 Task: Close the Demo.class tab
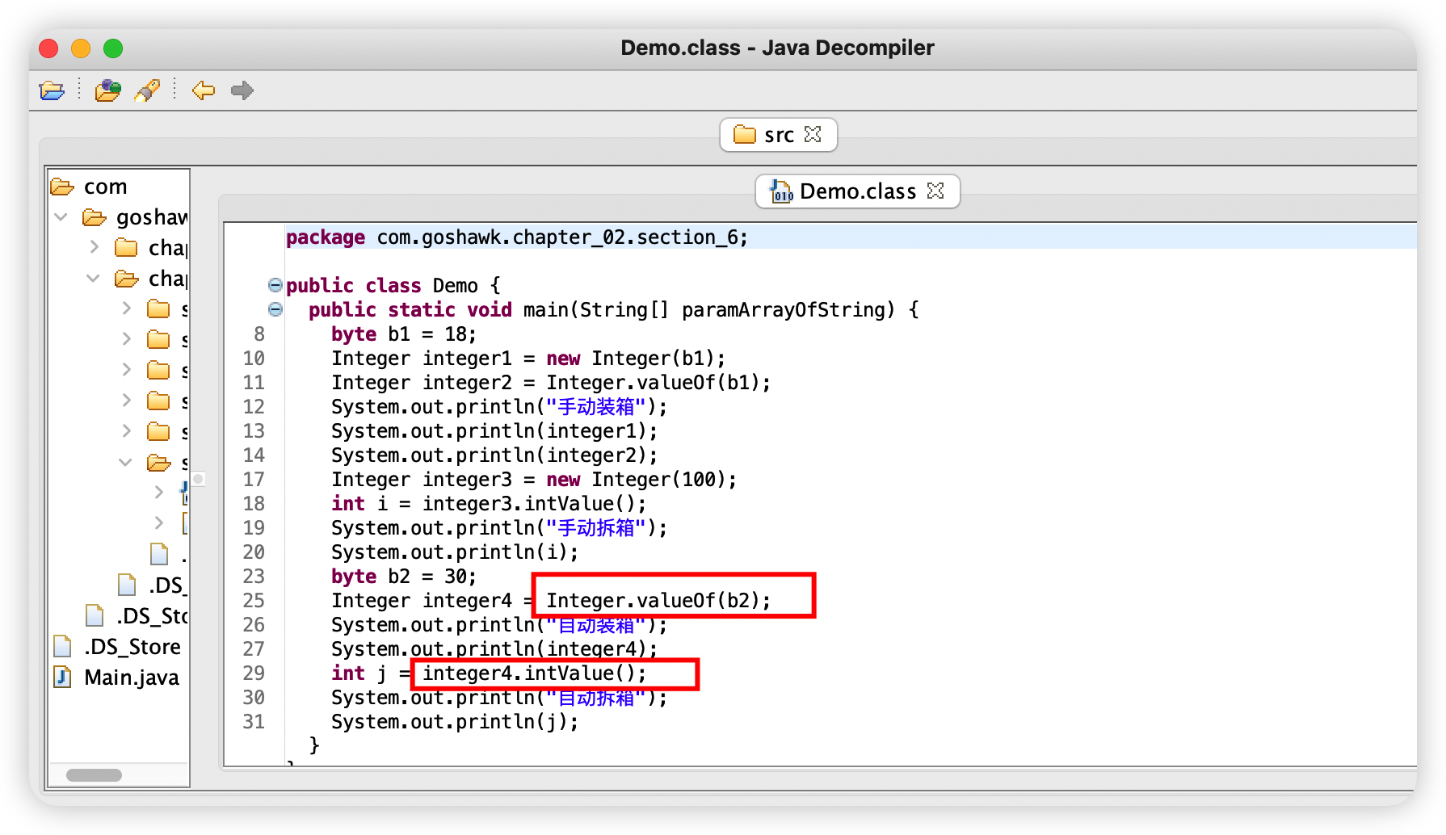pos(935,191)
